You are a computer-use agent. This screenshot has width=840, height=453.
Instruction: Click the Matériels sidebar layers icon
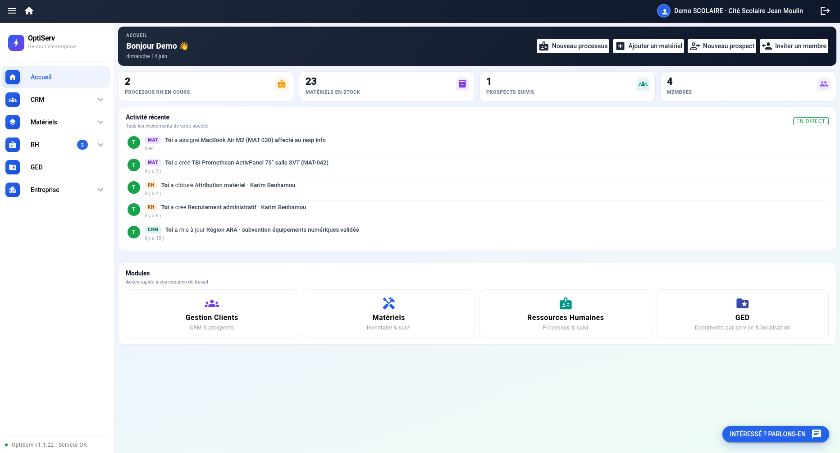coord(13,122)
